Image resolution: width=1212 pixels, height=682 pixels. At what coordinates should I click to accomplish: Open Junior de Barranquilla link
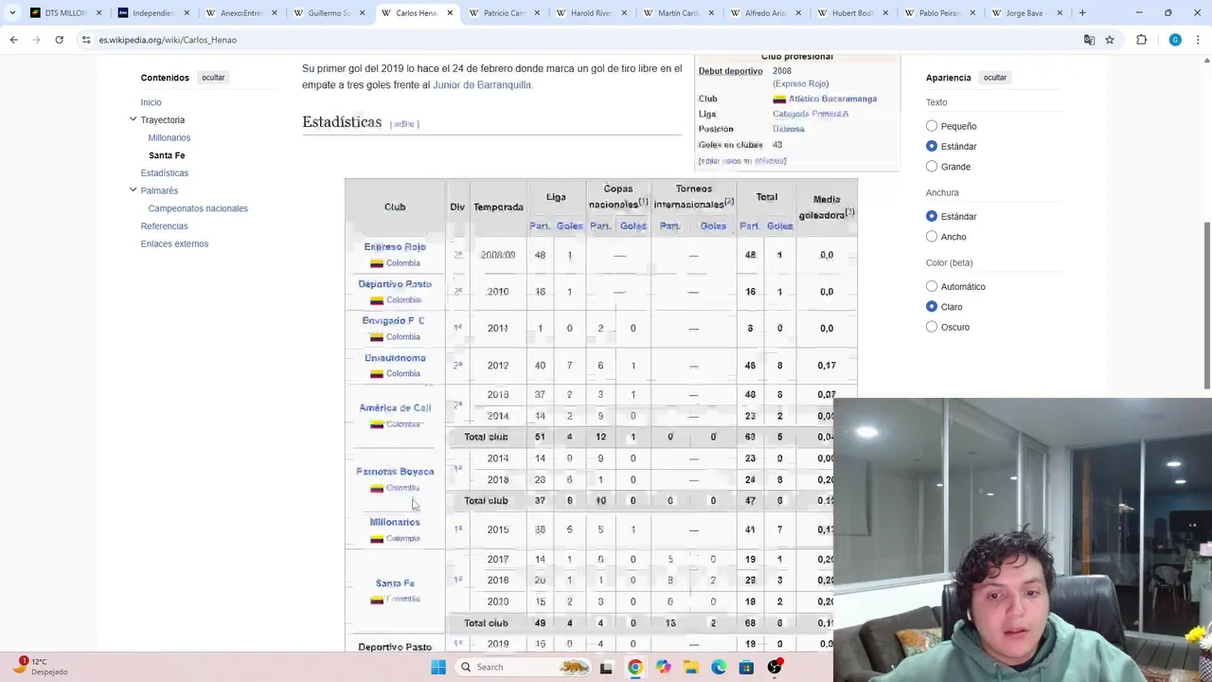point(482,85)
